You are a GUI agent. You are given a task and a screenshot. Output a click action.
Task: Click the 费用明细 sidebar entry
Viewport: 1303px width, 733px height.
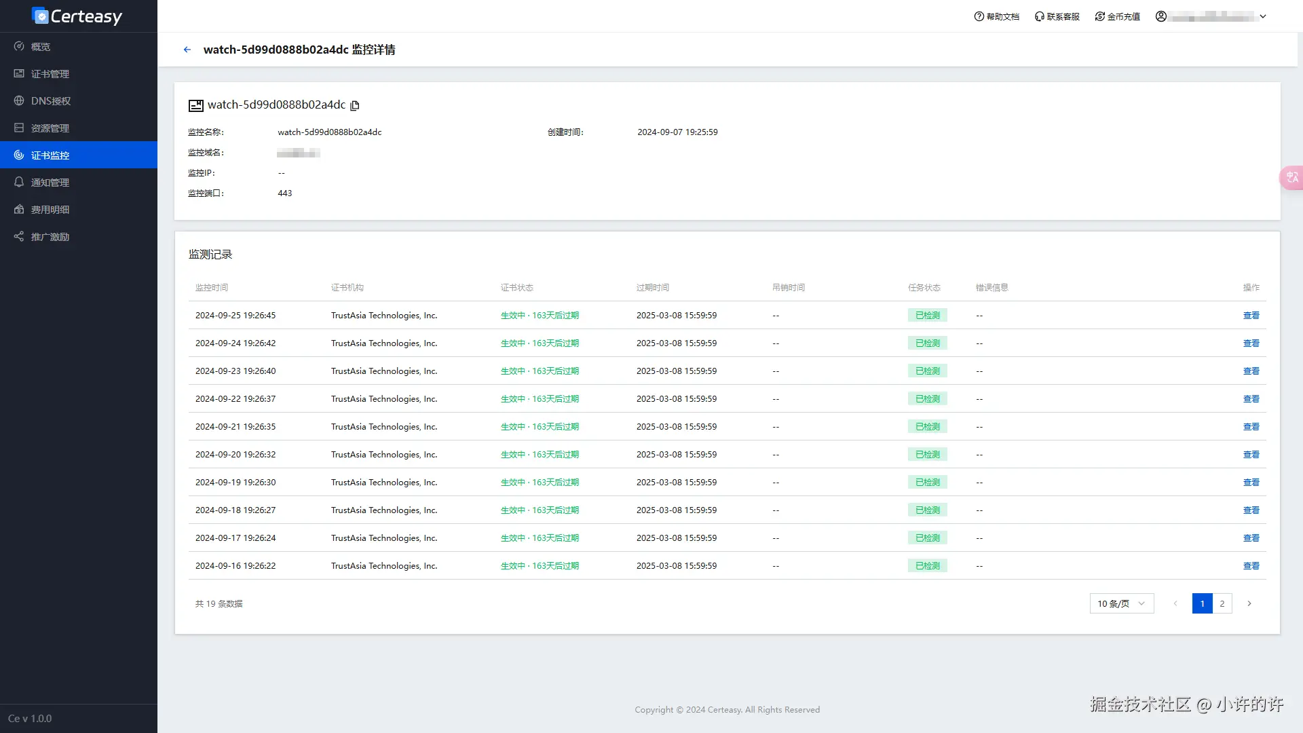pyautogui.click(x=50, y=210)
